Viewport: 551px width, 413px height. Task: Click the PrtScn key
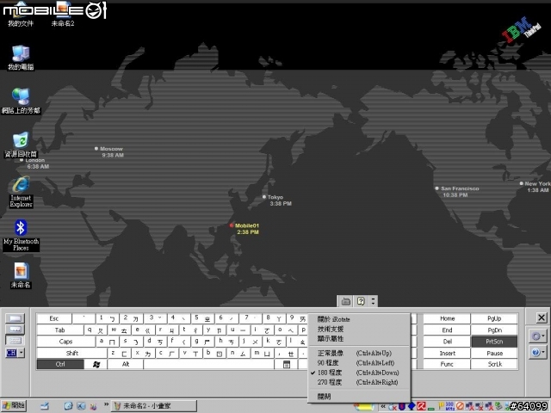[x=494, y=342]
